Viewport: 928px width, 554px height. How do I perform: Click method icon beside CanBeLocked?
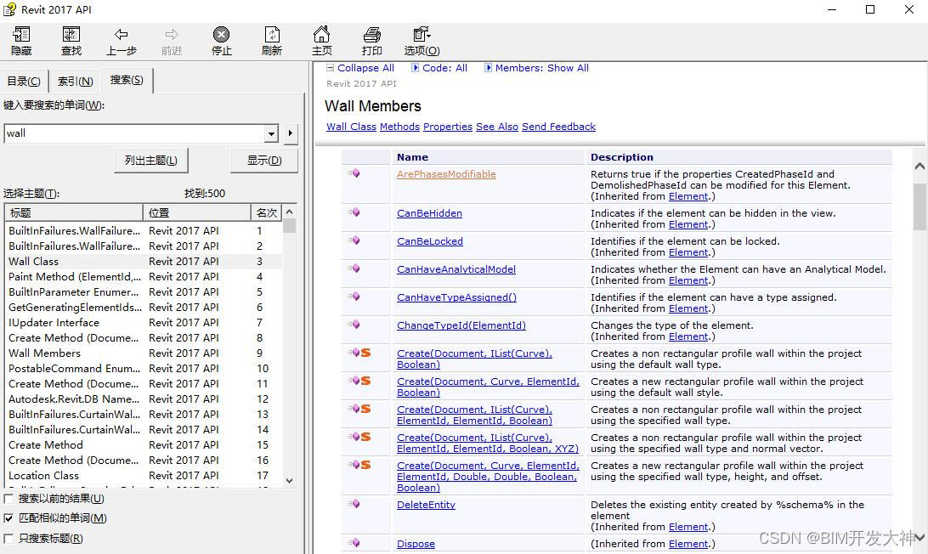coord(354,240)
